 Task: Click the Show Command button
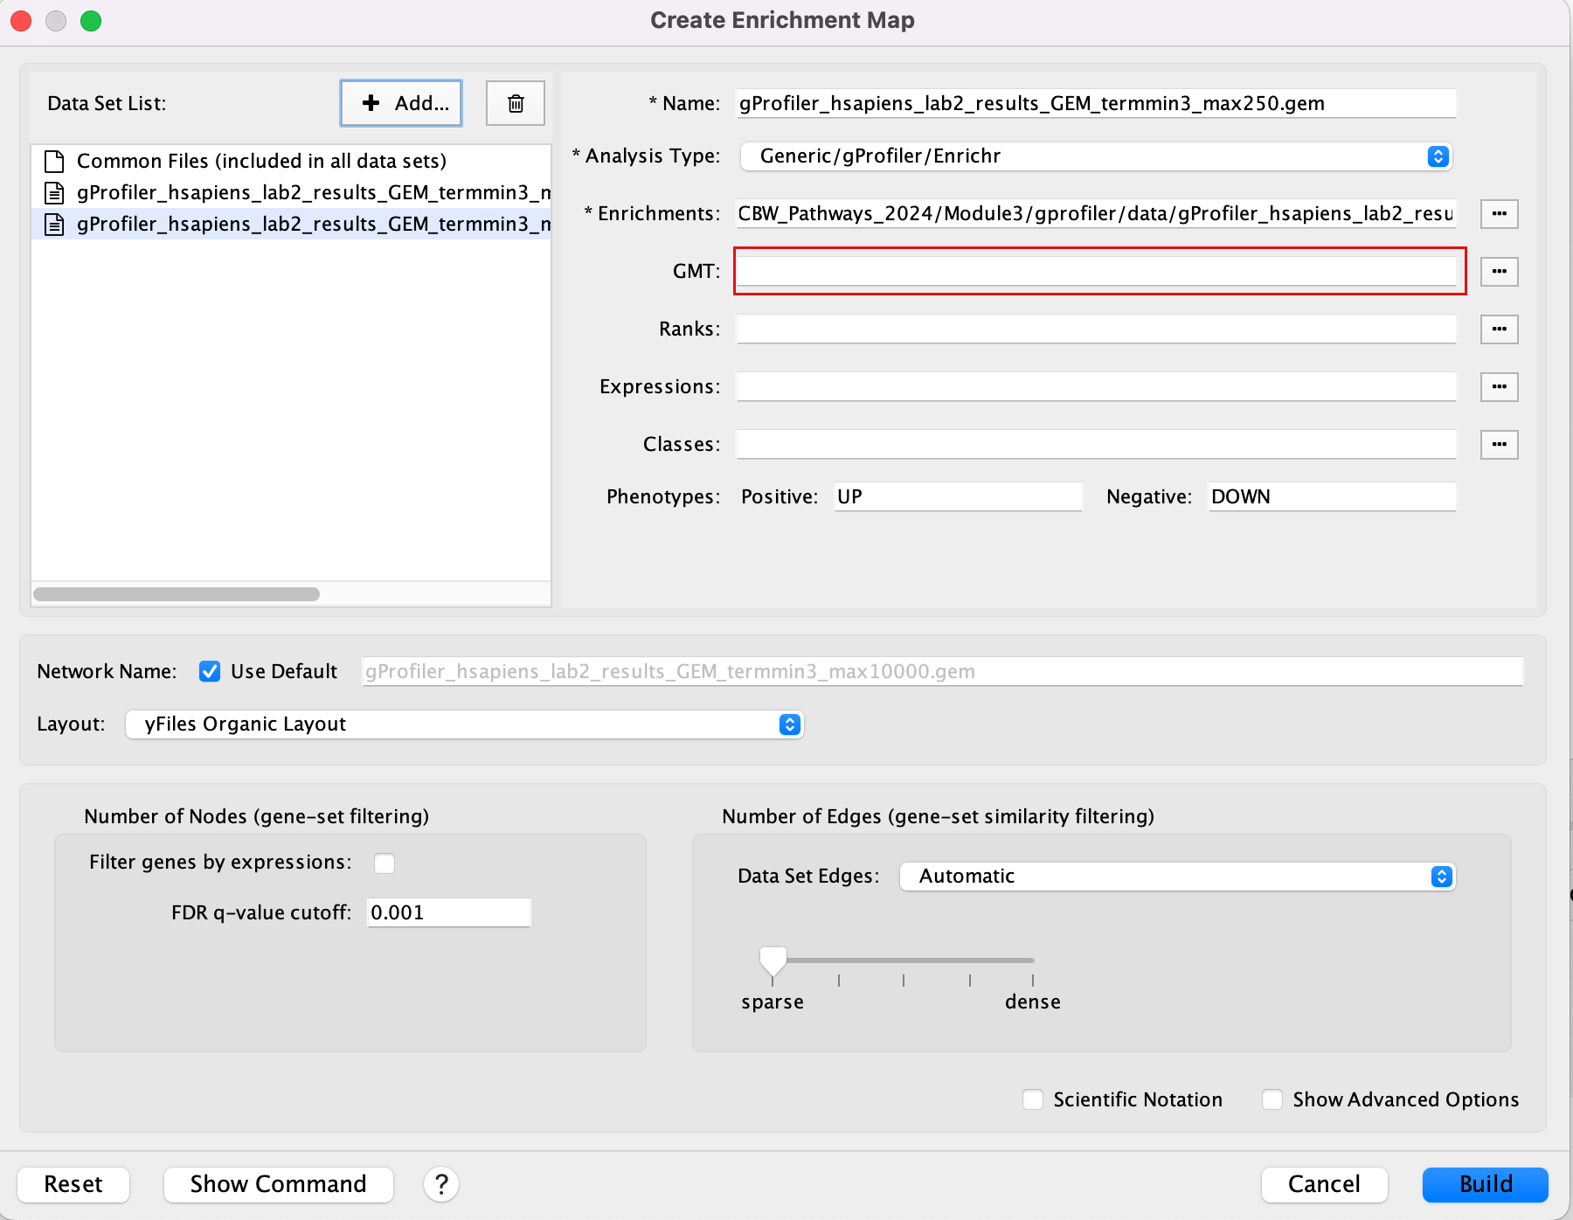point(278,1184)
